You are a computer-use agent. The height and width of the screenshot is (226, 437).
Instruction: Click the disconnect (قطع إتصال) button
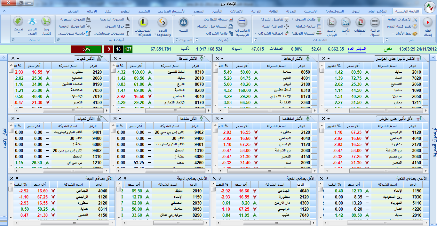(x=427, y=27)
